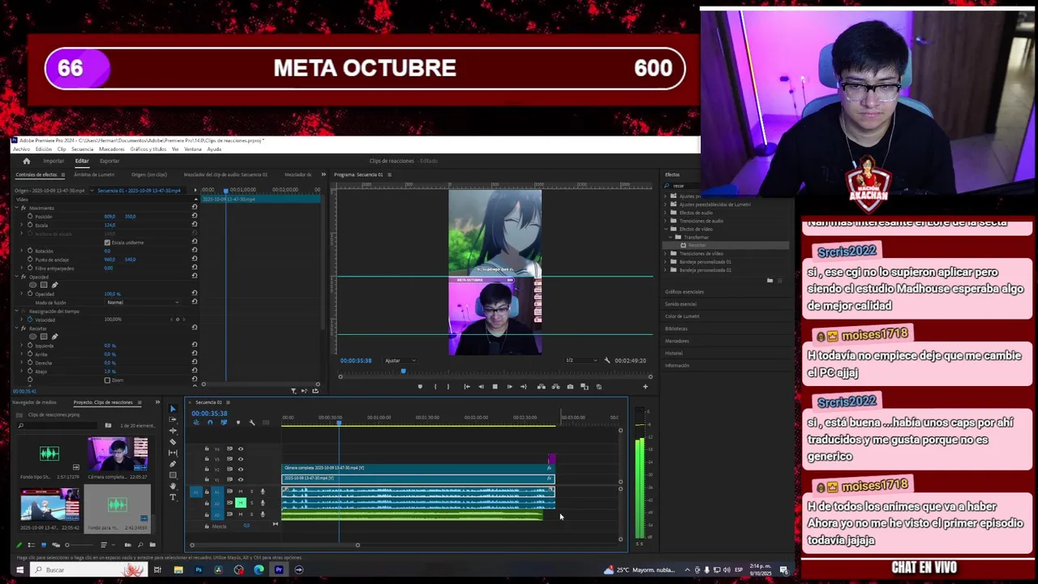Select the Type tool
This screenshot has height=584, width=1038.
coord(173,497)
